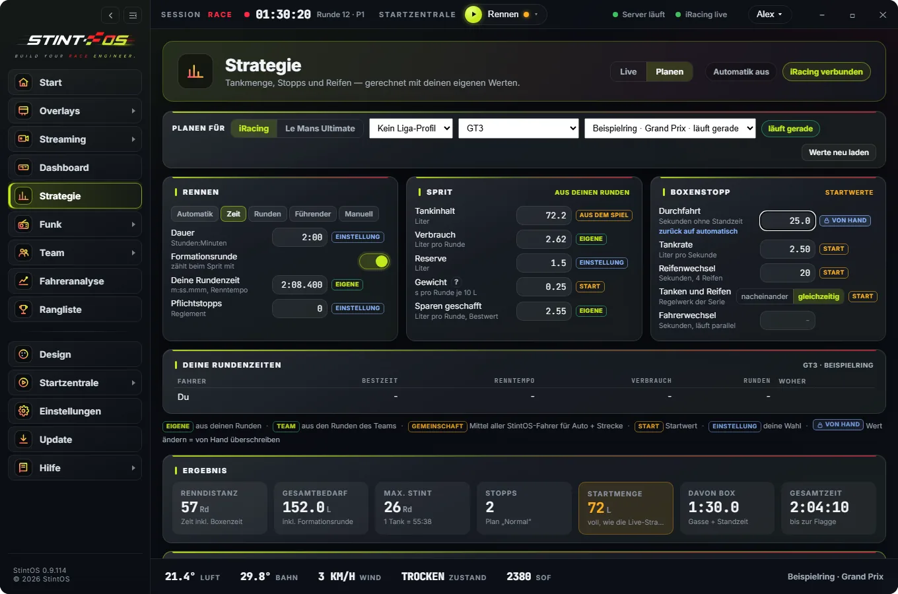Click the iRacing verbunden button
The height and width of the screenshot is (594, 898).
tap(827, 72)
